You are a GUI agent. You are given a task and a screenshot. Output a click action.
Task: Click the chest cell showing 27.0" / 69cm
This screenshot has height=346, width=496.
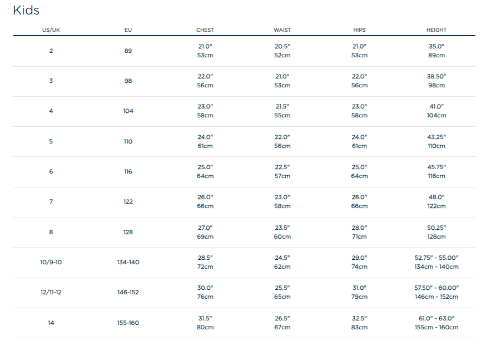205,232
